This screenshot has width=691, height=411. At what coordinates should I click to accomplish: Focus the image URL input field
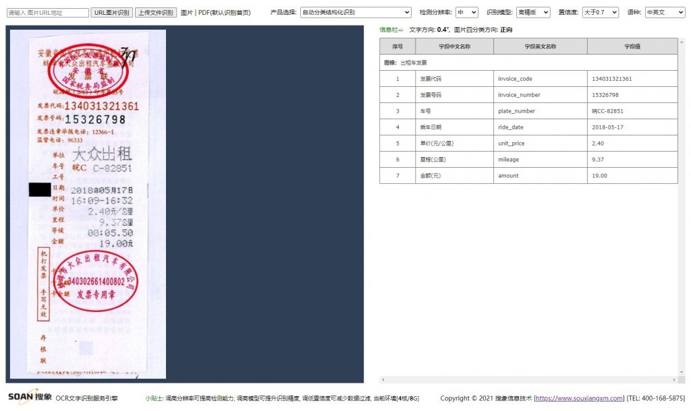47,13
